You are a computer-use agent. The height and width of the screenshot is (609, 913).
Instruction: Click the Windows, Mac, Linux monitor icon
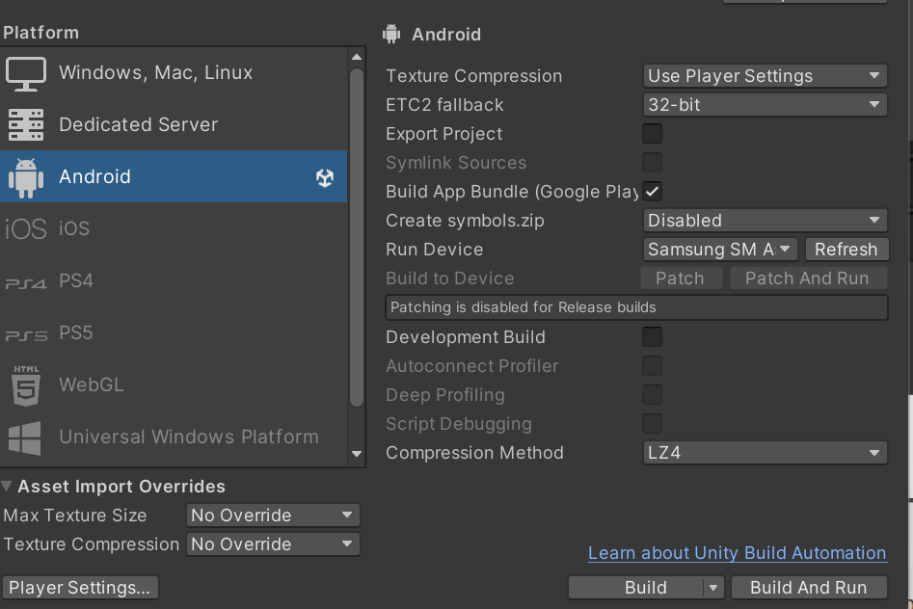[26, 74]
